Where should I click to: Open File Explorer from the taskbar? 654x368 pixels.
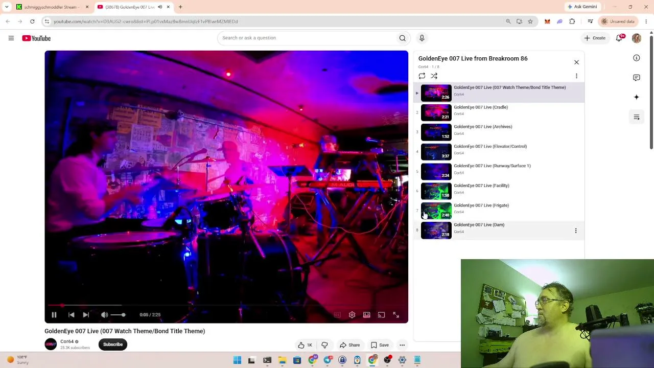point(282,360)
